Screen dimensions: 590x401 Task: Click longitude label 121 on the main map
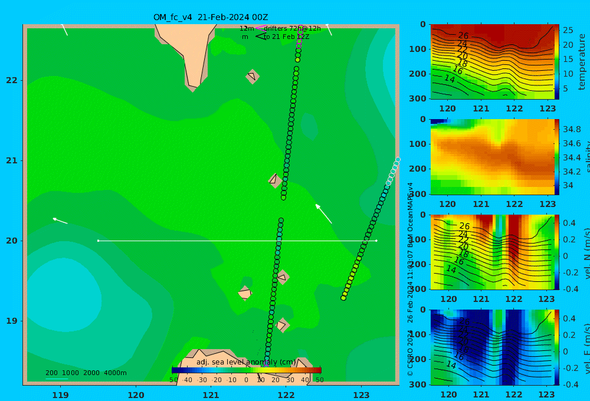pyautogui.click(x=211, y=395)
